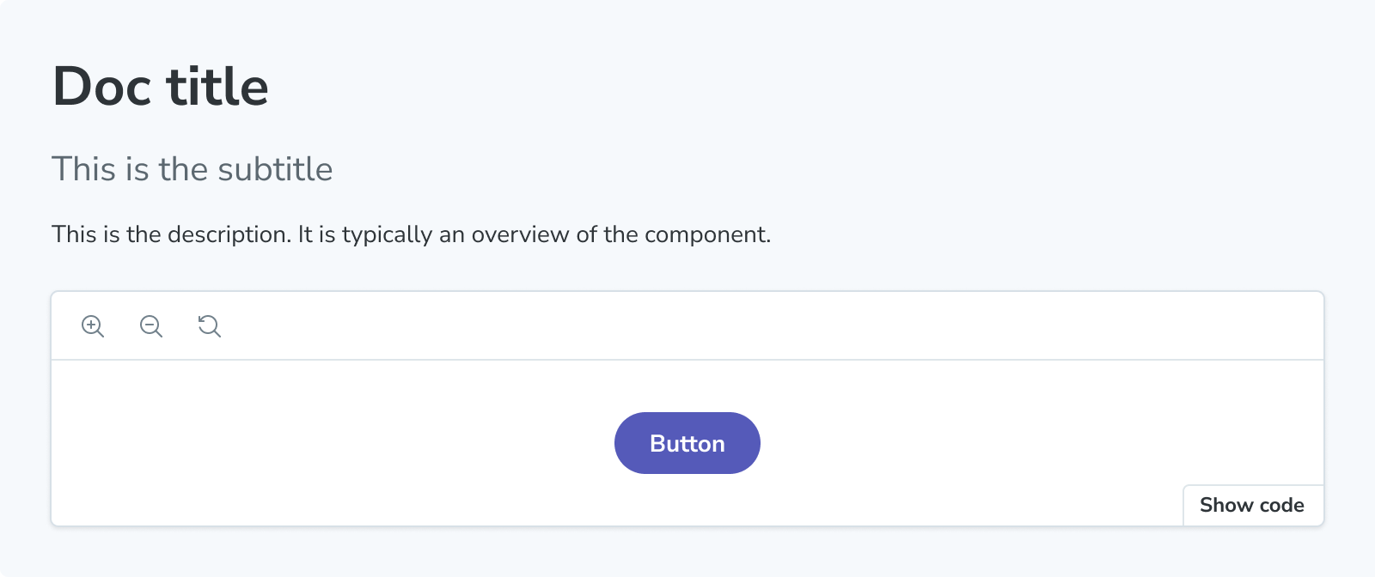The width and height of the screenshot is (1375, 577).
Task: Click the Show code label text
Action: 1253,505
